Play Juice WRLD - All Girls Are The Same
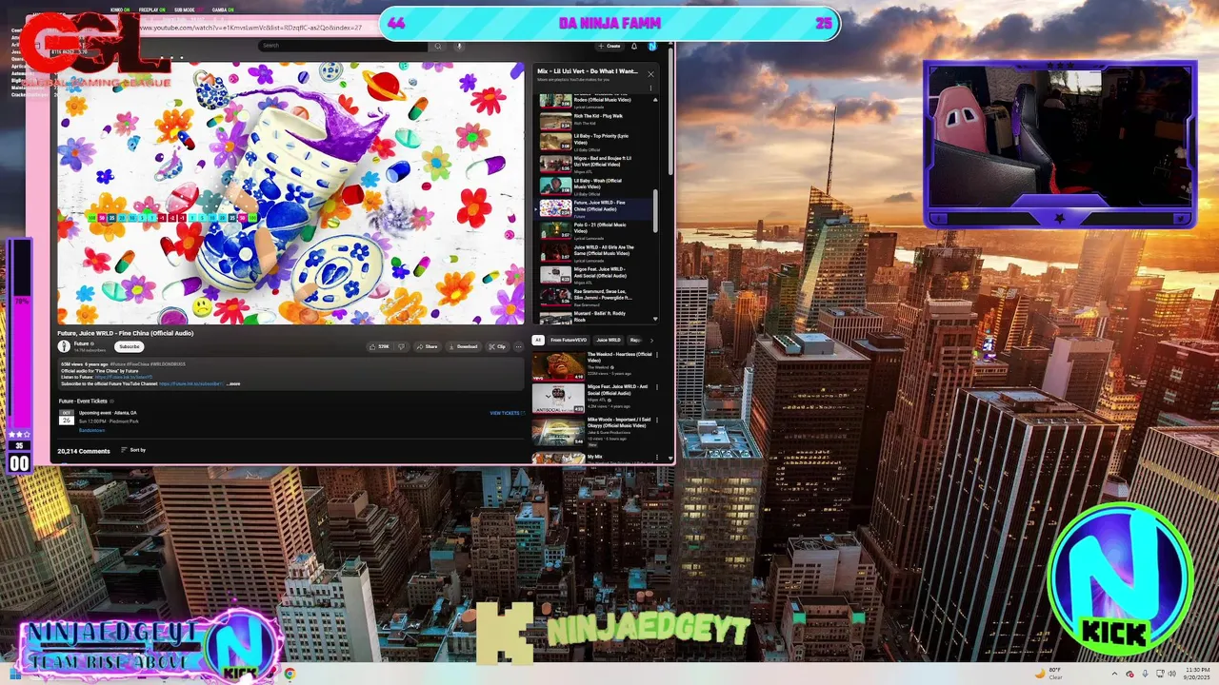This screenshot has height=685, width=1219. tap(595, 253)
